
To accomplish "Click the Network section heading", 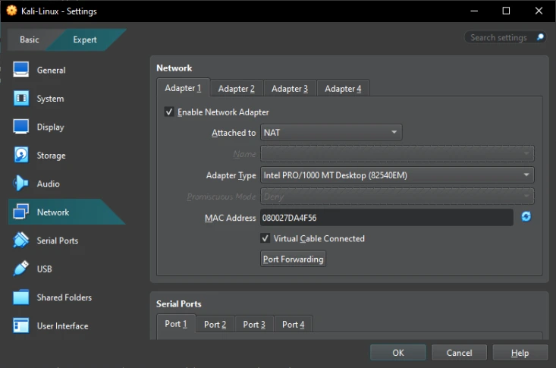I will coord(174,68).
